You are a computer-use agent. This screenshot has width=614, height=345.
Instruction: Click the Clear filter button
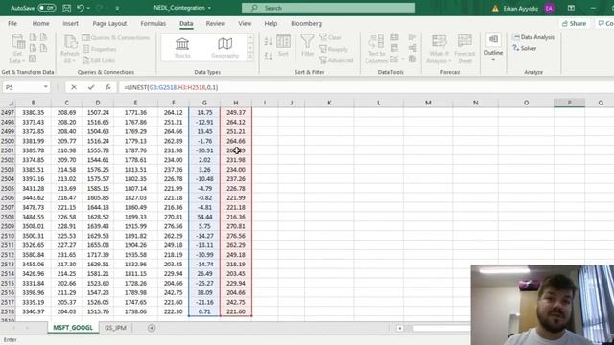330,37
